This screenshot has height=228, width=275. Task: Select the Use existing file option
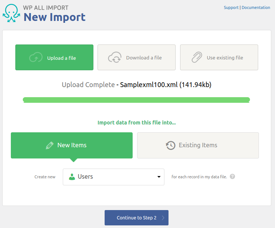[x=219, y=57]
